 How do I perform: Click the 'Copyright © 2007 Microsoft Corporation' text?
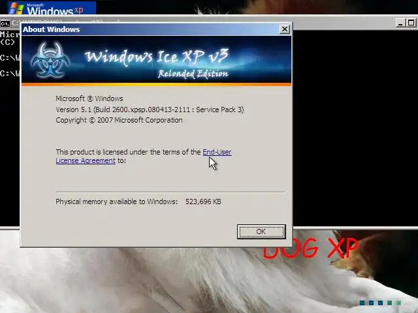[119, 120]
